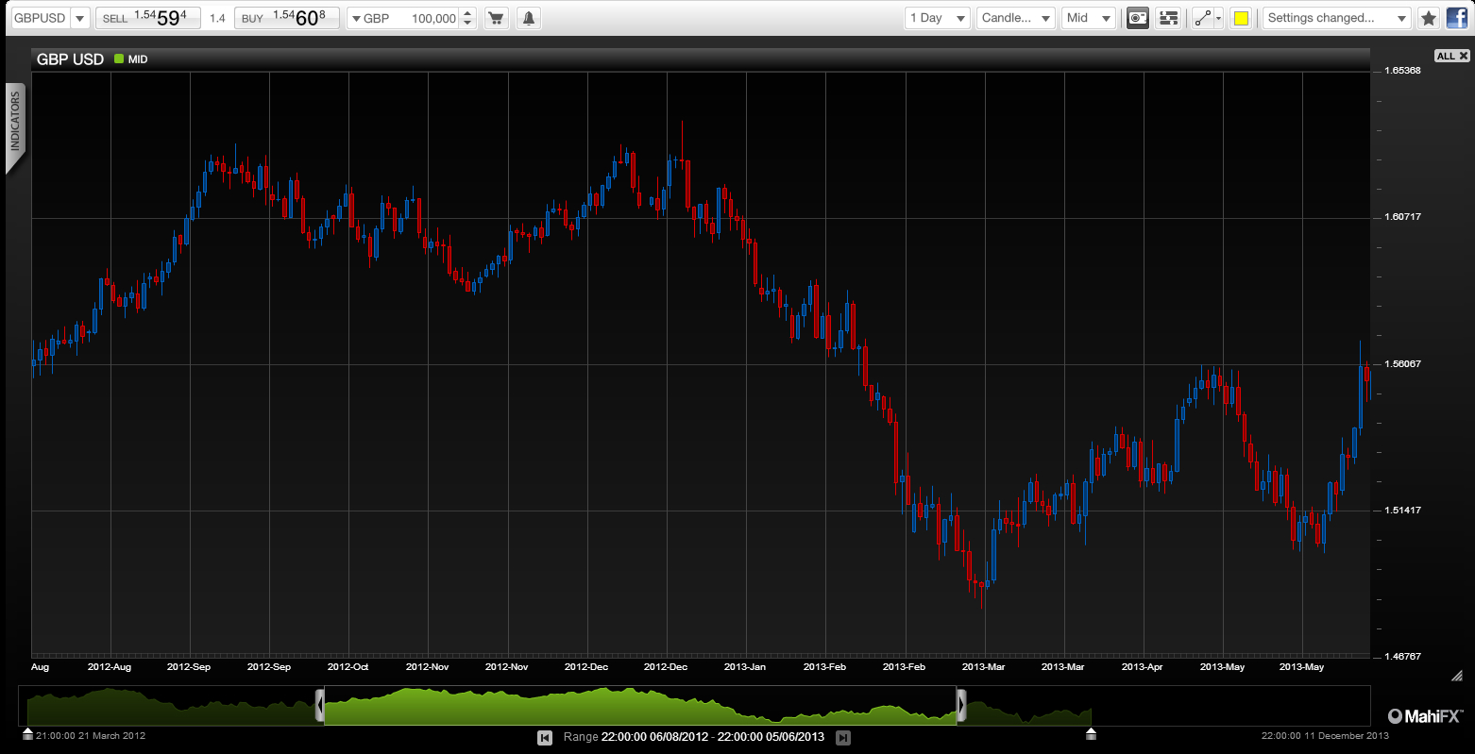Screen dimensions: 1475x754
Task: Click the BUY 1.5460 button
Action: [x=287, y=18]
